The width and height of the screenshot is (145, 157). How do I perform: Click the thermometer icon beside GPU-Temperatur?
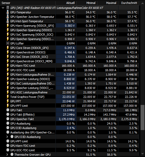(8, 12)
